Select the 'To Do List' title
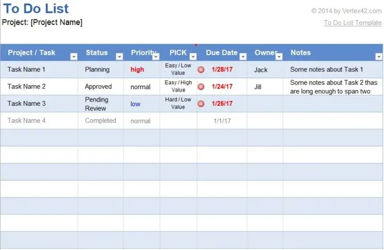This screenshot has width=384, height=250. click(x=36, y=9)
